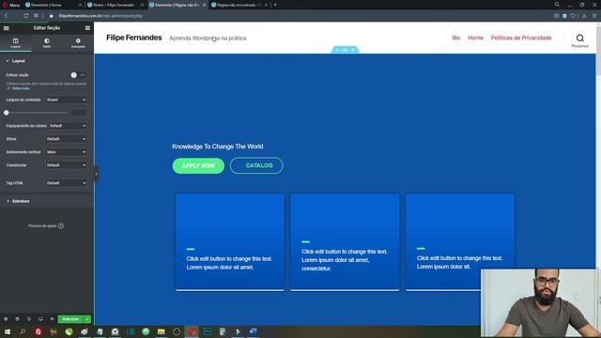The width and height of the screenshot is (601, 338).
Task: Open browser search icon in tab bar
Action: click(x=557, y=5)
